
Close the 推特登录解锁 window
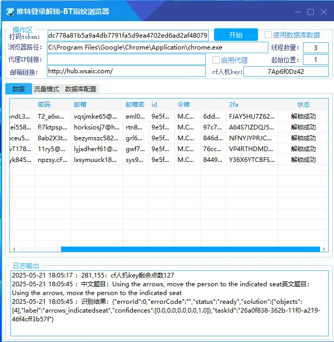[324, 12]
